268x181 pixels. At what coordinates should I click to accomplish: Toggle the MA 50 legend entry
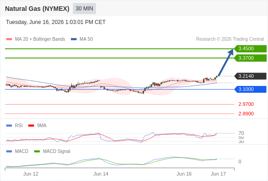click(x=82, y=39)
